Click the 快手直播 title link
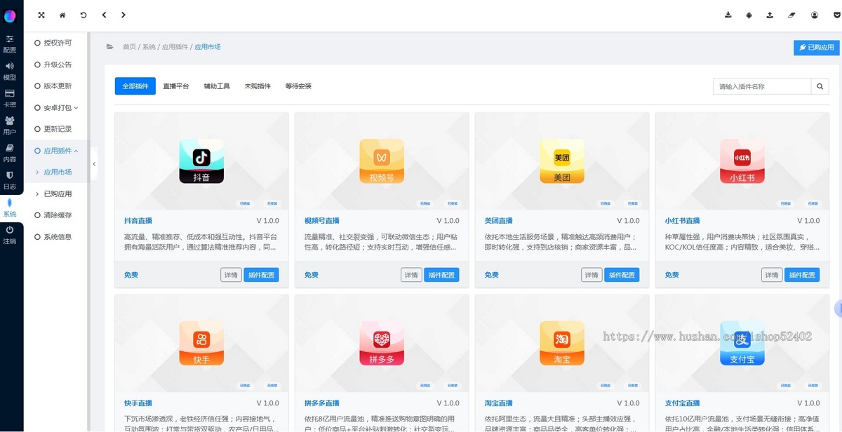This screenshot has height=432, width=842. tap(138, 403)
